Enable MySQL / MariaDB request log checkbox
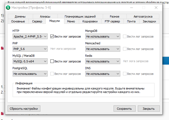 pyautogui.click(x=52, y=61)
